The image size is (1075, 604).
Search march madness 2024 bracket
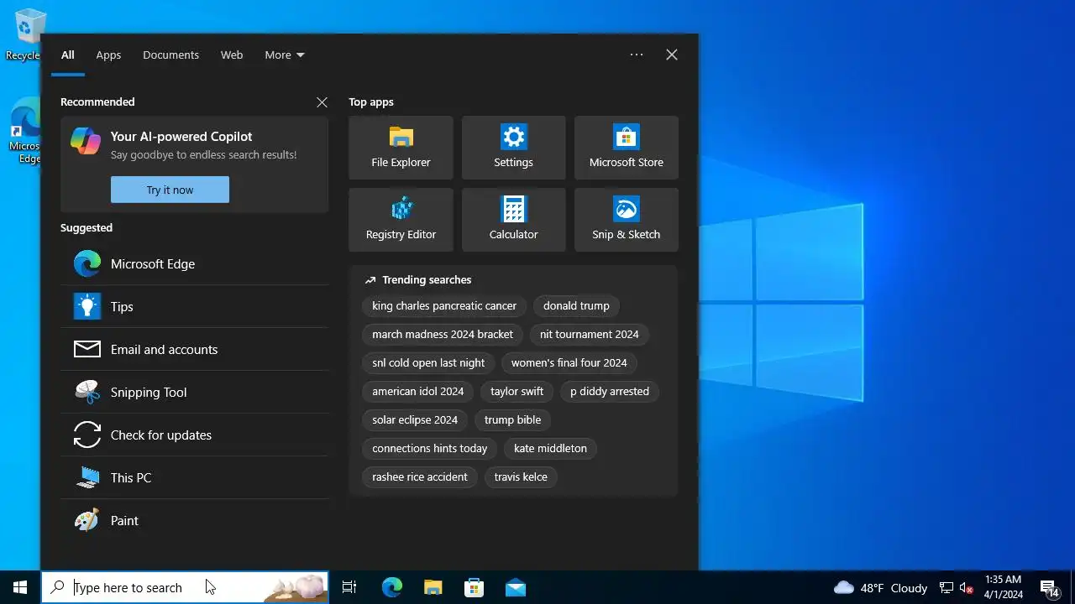(443, 334)
